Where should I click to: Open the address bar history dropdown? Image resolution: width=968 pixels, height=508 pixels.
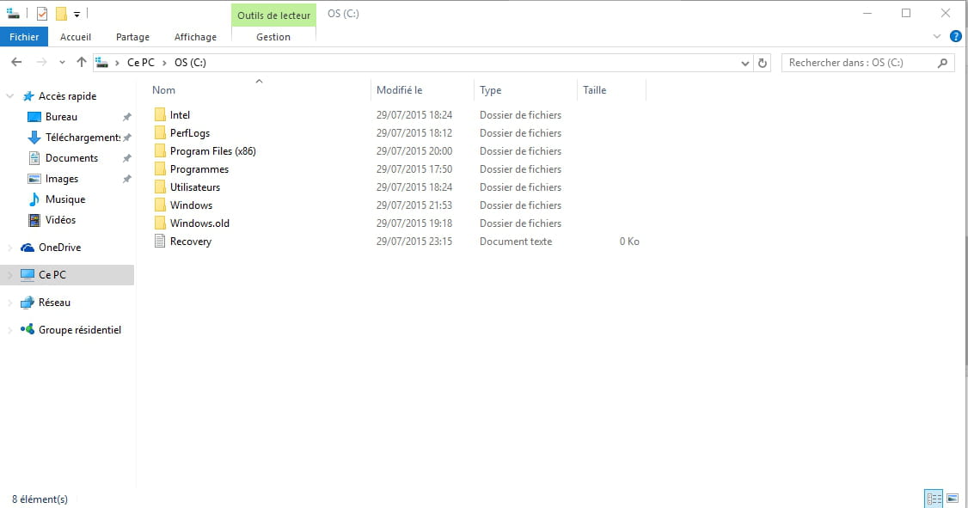(x=745, y=63)
